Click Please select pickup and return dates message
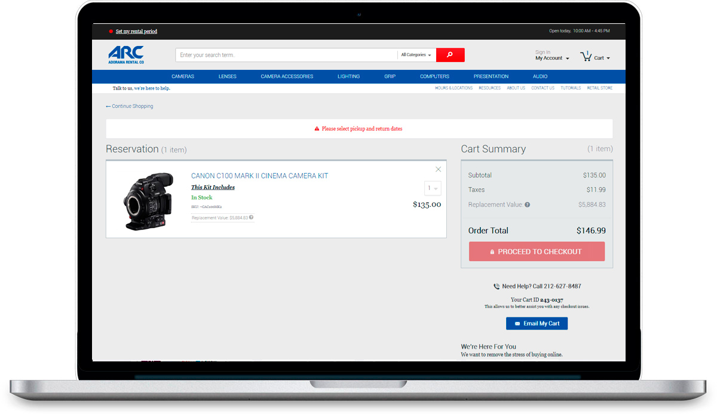Viewport: 717px width, 414px height. (x=362, y=129)
